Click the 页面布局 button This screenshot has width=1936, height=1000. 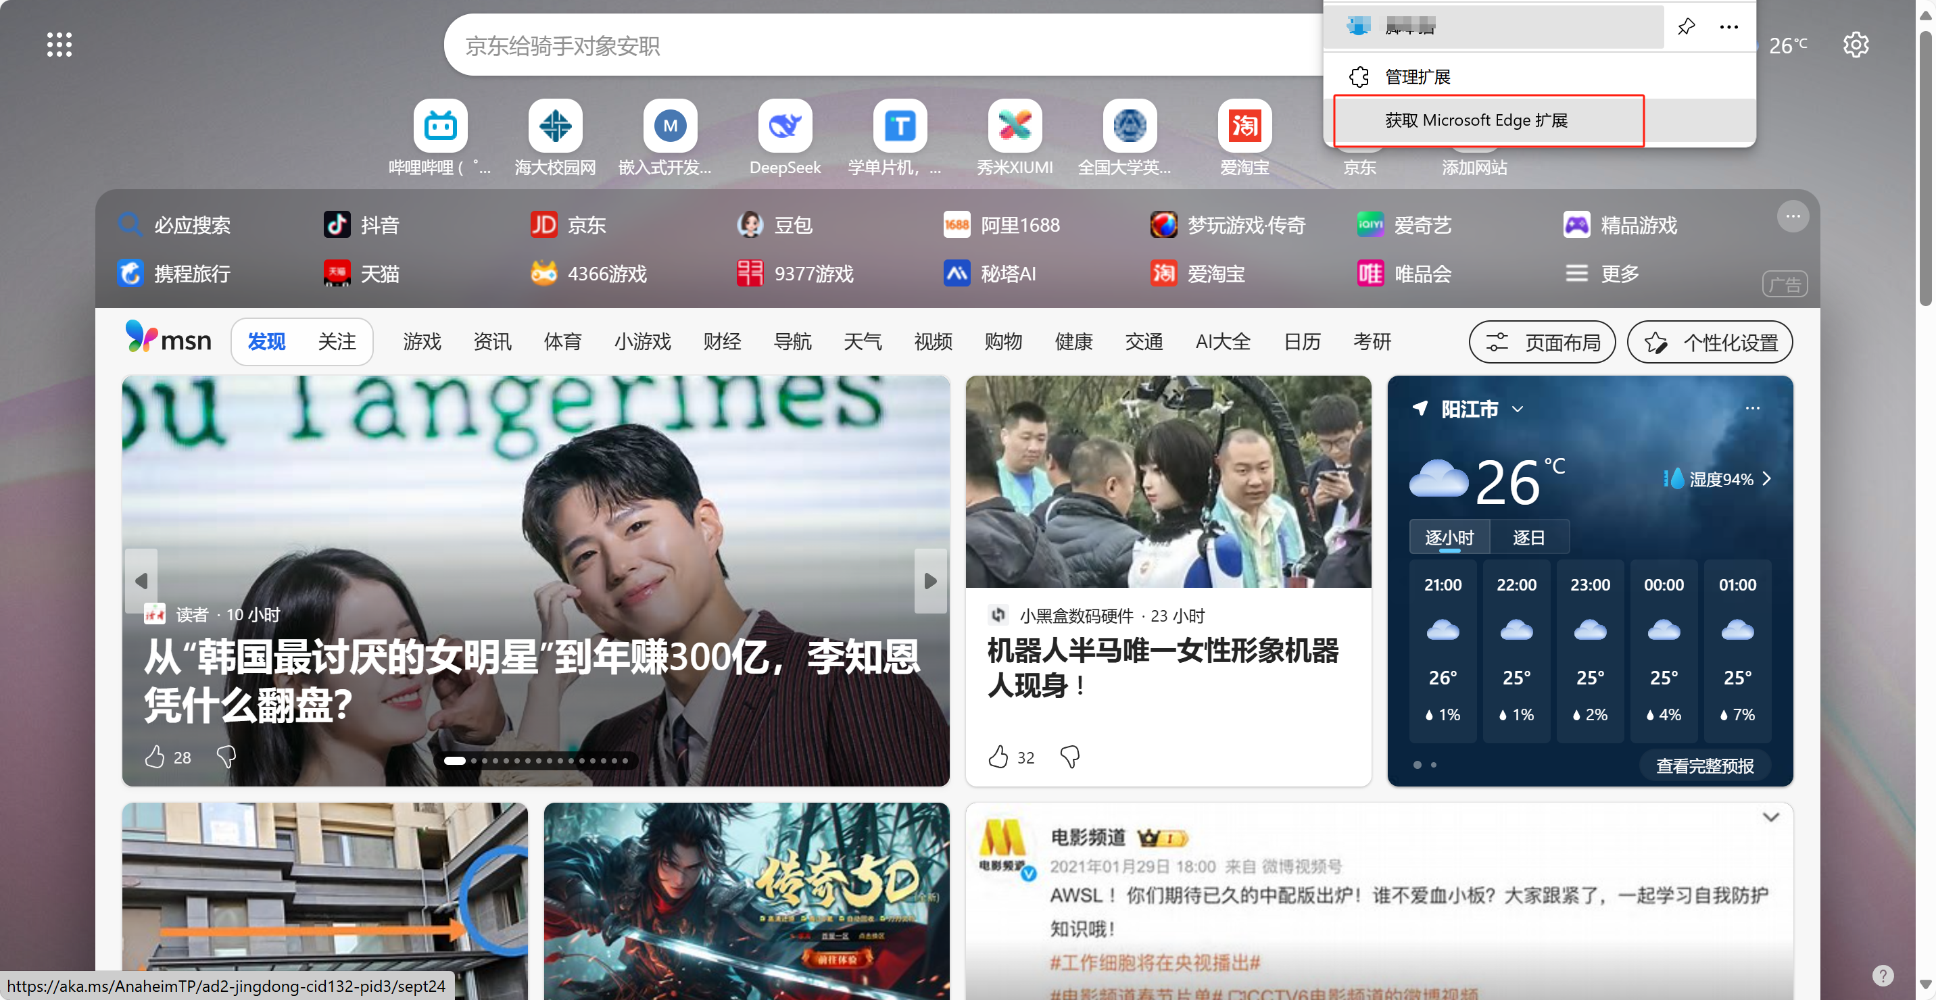(x=1542, y=343)
